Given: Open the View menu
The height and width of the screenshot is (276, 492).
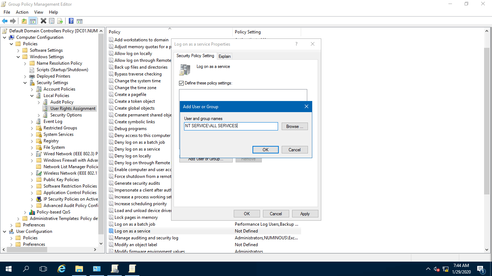Looking at the screenshot, I should [39, 12].
